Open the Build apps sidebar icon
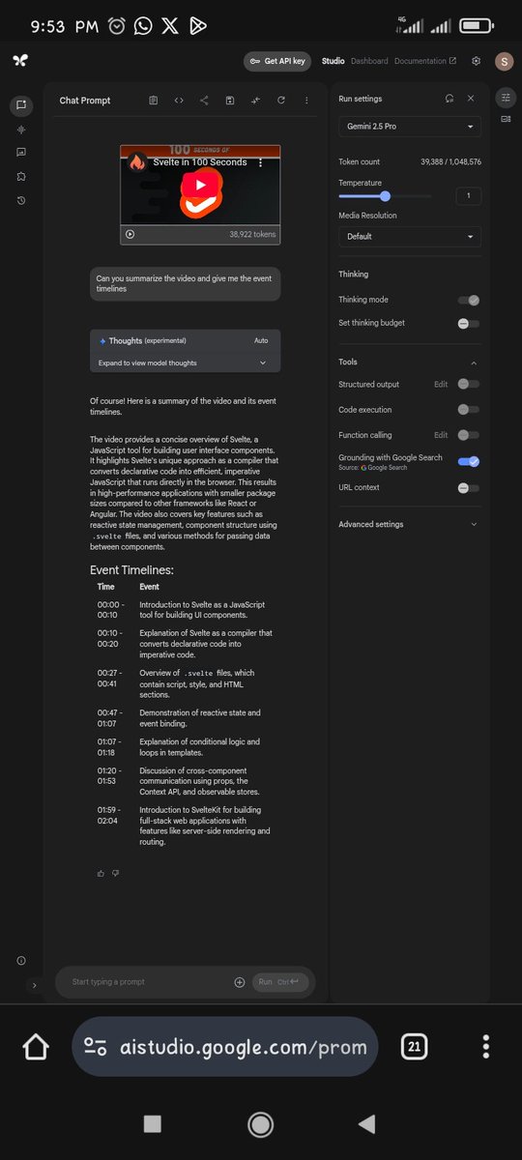 pos(20,177)
